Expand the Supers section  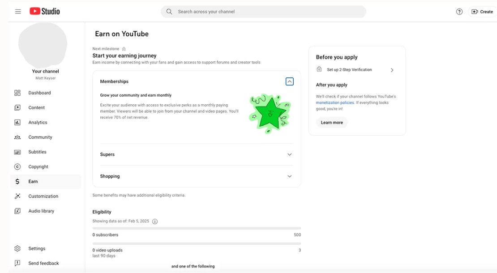(x=289, y=154)
